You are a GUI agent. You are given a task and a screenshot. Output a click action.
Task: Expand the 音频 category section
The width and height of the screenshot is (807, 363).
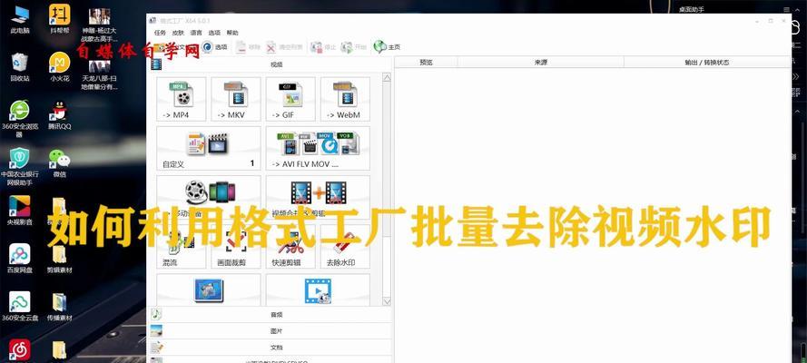click(x=271, y=315)
